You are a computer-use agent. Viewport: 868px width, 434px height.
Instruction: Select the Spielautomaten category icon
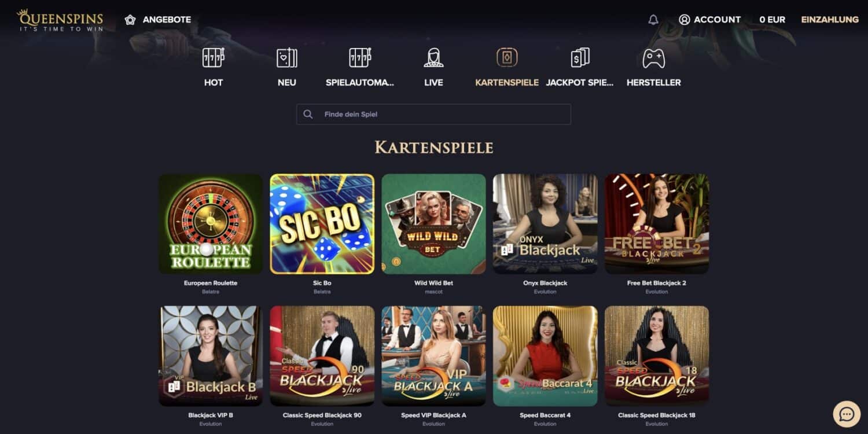pyautogui.click(x=360, y=57)
